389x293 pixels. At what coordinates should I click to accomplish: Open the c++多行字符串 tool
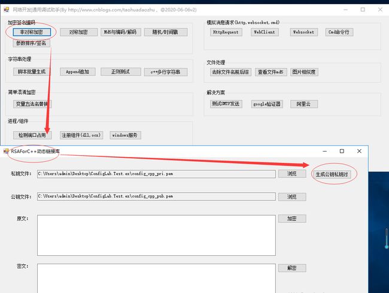(x=166, y=72)
